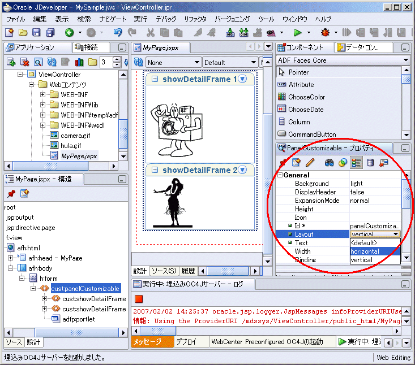Collapse showDetailFrame 1 content
The image size is (415, 365).
(x=155, y=79)
